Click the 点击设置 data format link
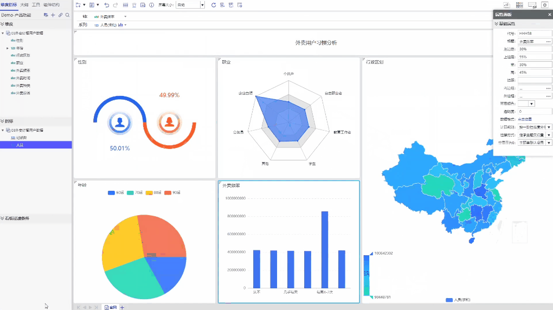 (525, 119)
